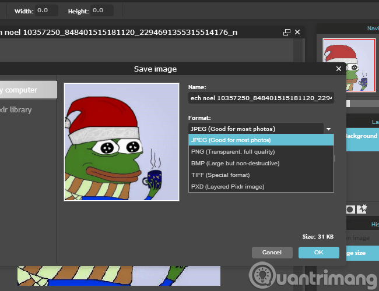Close the Save image dialog

pos(339,69)
